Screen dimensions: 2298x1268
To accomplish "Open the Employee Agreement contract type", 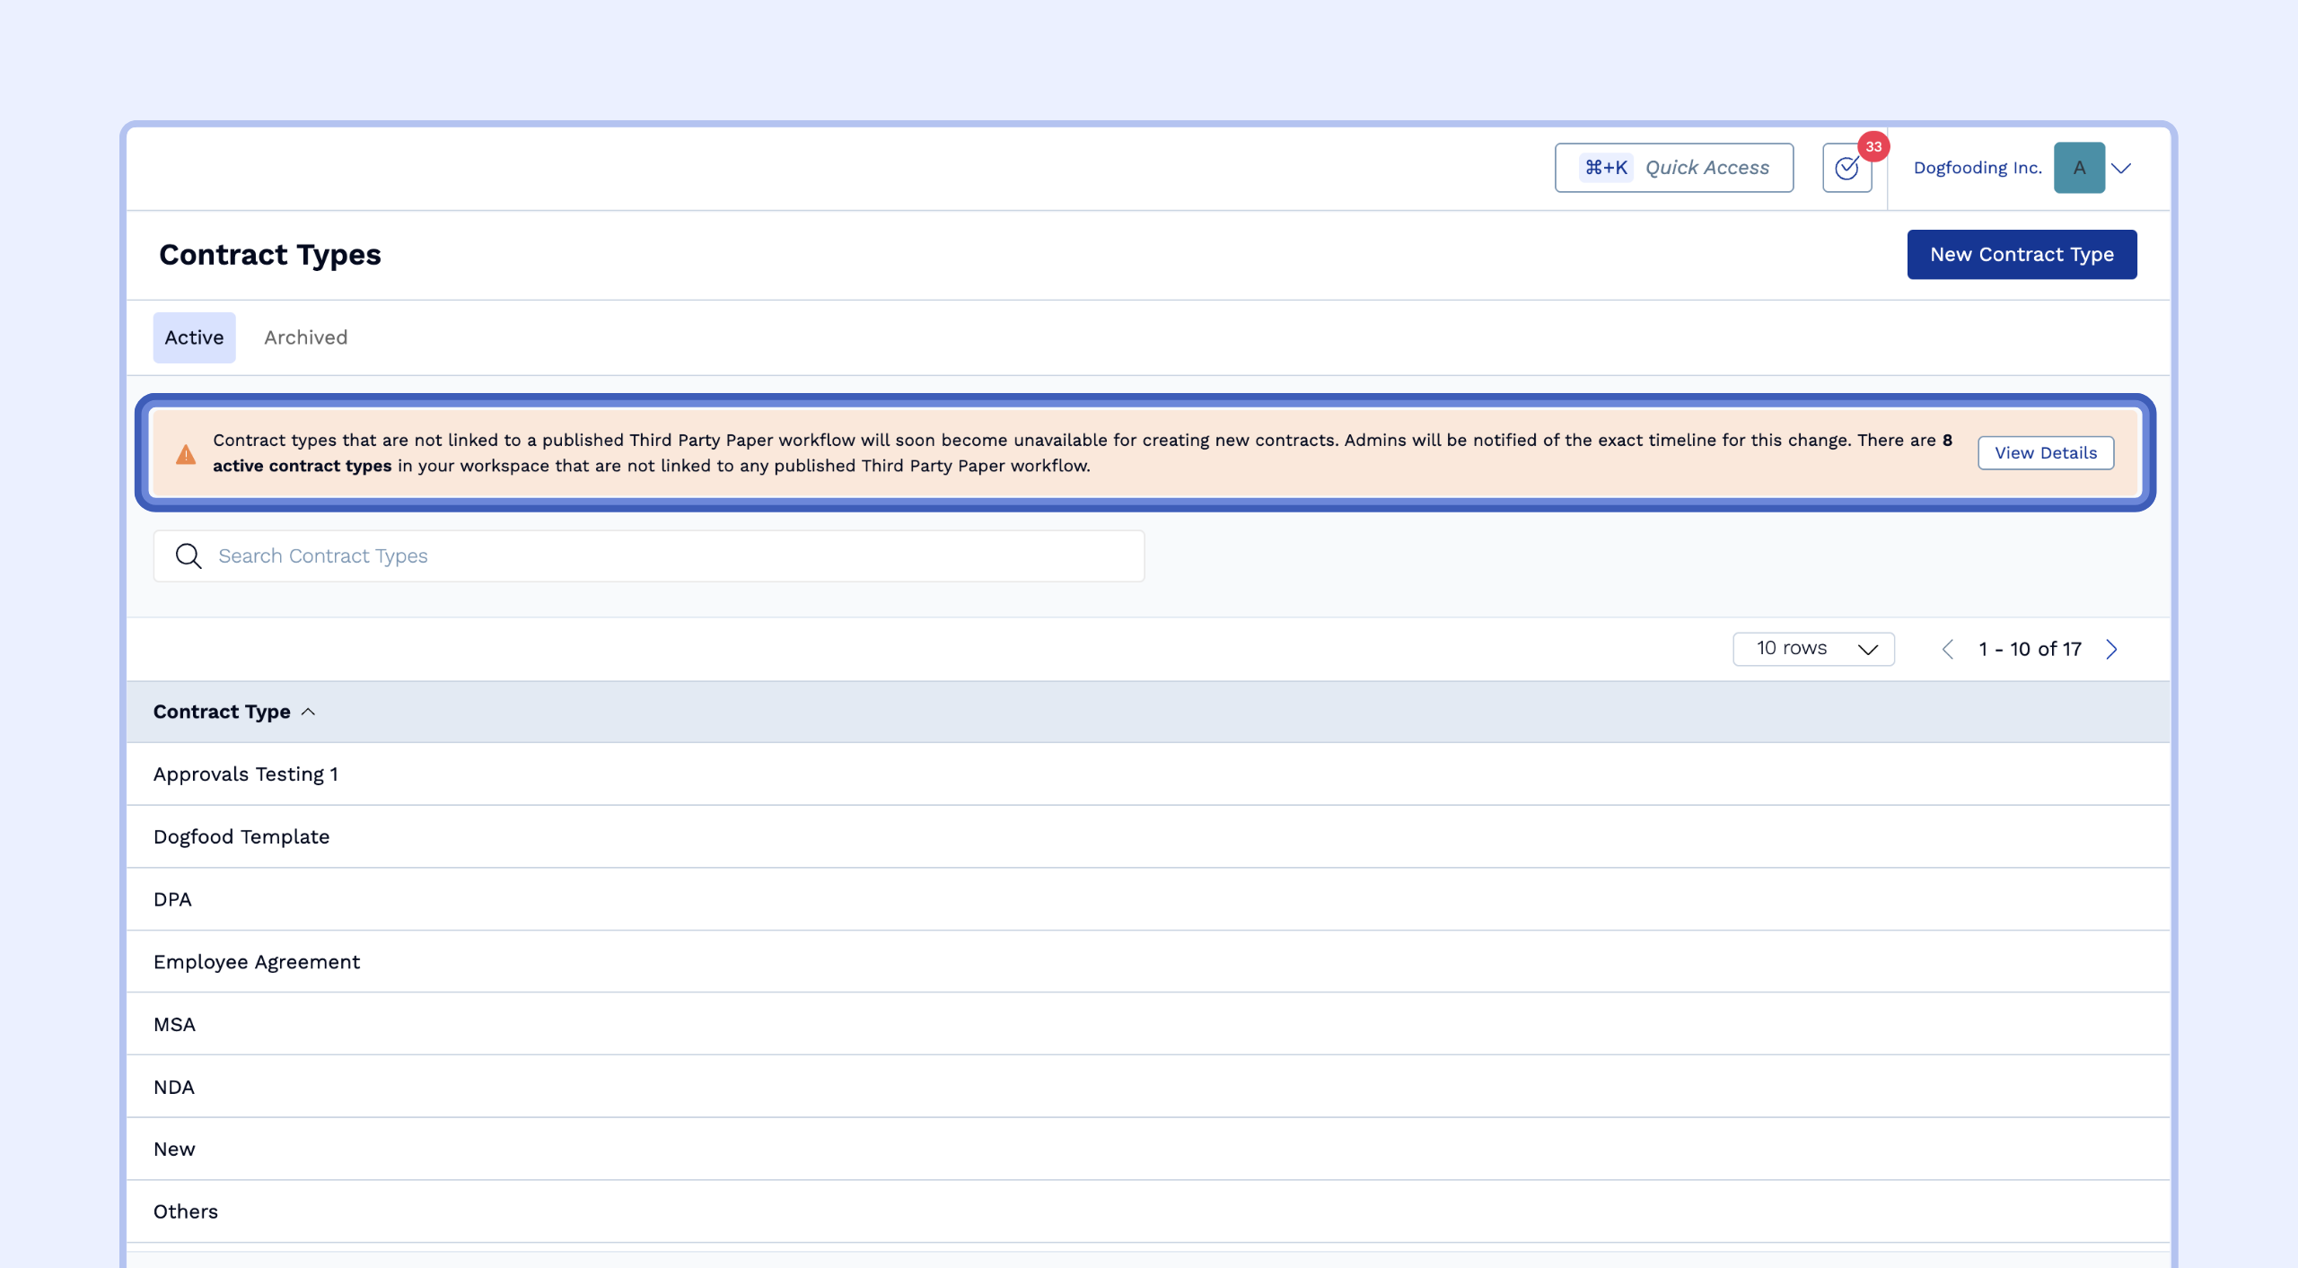I will point(257,961).
